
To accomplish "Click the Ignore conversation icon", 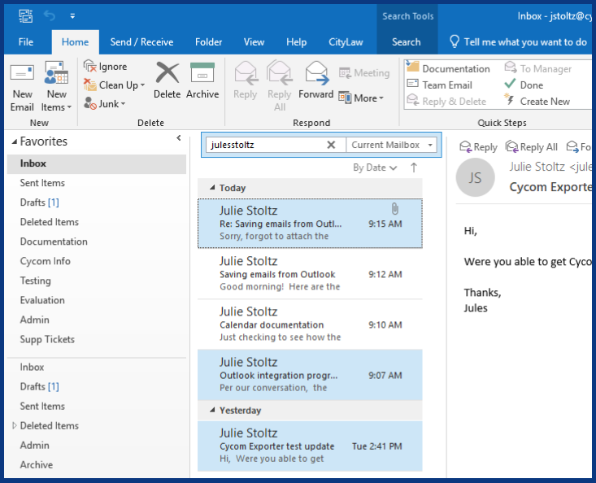I will [89, 66].
